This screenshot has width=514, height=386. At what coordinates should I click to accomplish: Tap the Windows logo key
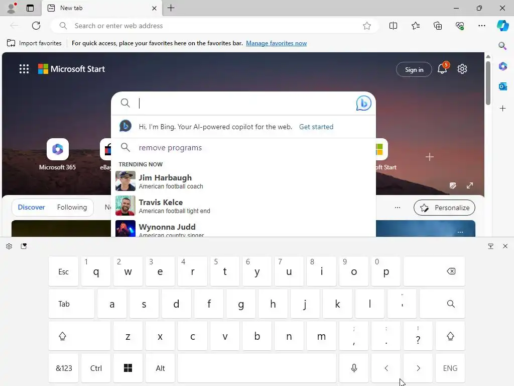coord(128,368)
